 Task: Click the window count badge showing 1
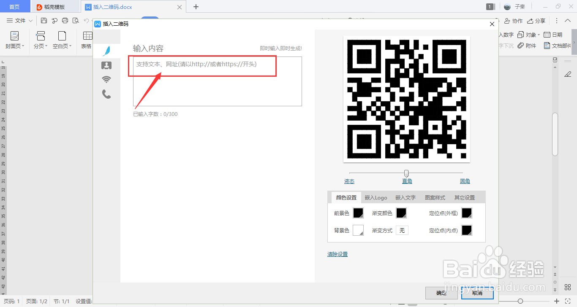[490, 7]
